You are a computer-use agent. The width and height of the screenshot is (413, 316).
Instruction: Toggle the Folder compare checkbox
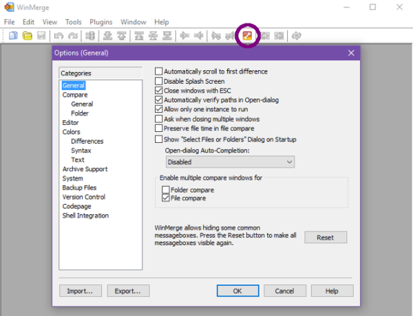coord(165,190)
